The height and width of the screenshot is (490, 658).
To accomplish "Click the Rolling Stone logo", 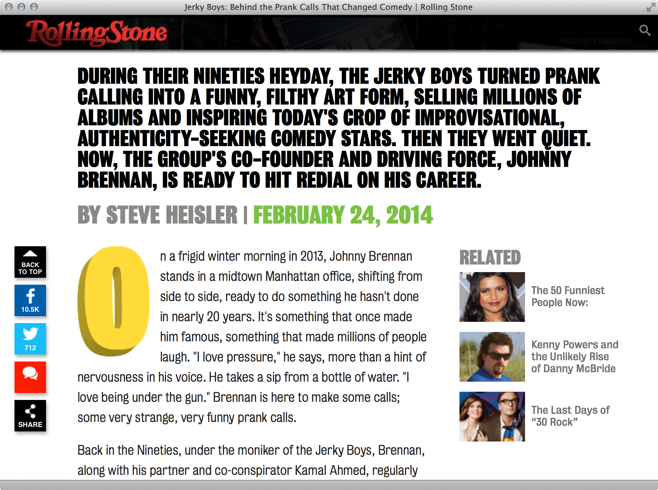I will (96, 33).
